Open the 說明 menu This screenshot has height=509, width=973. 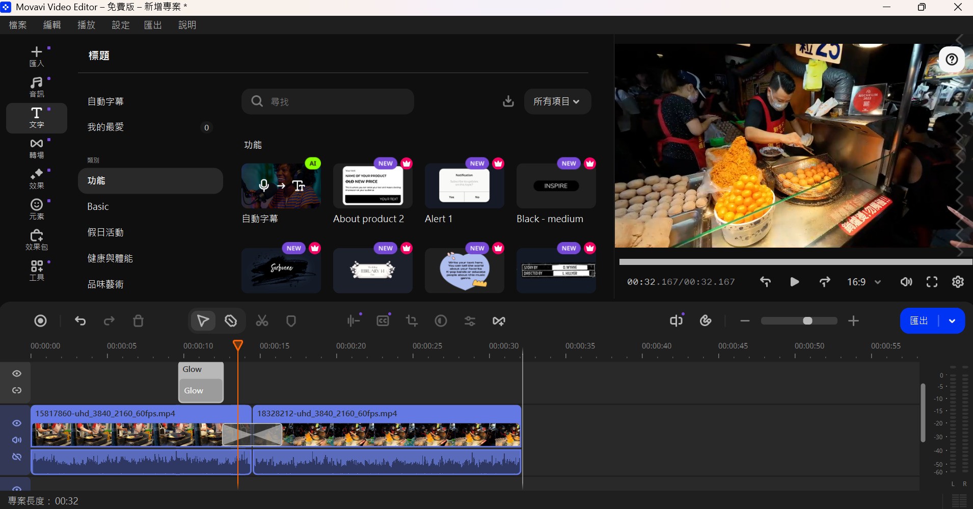coord(187,25)
